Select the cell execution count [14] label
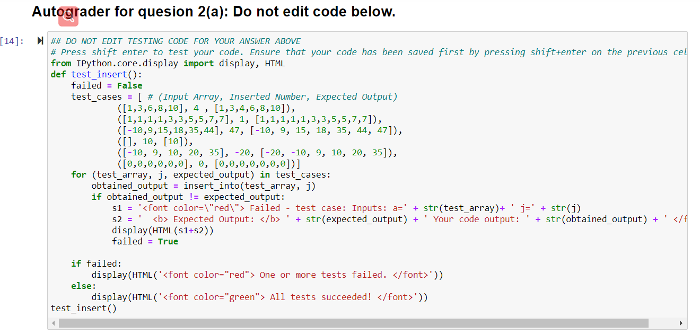 (x=12, y=41)
